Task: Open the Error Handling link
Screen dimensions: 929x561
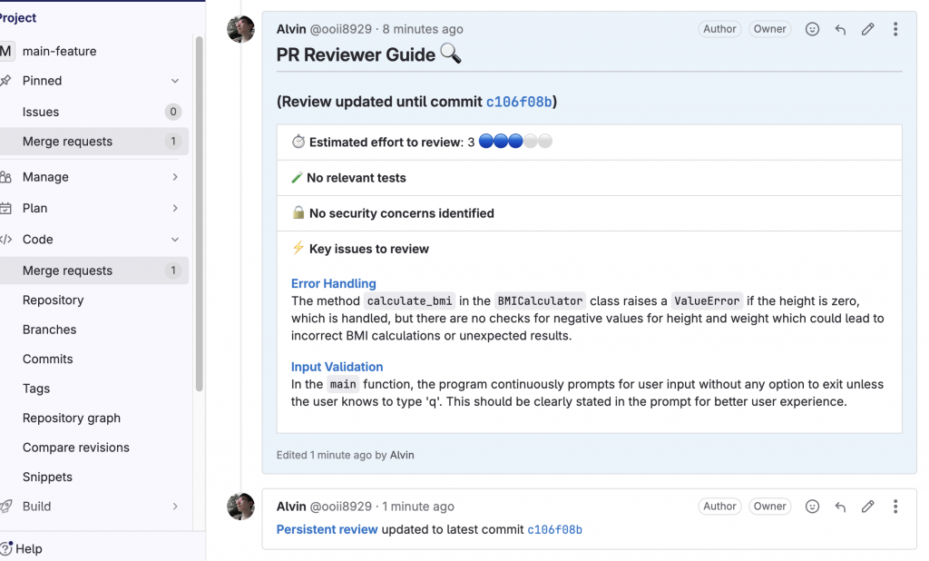Action: point(334,283)
